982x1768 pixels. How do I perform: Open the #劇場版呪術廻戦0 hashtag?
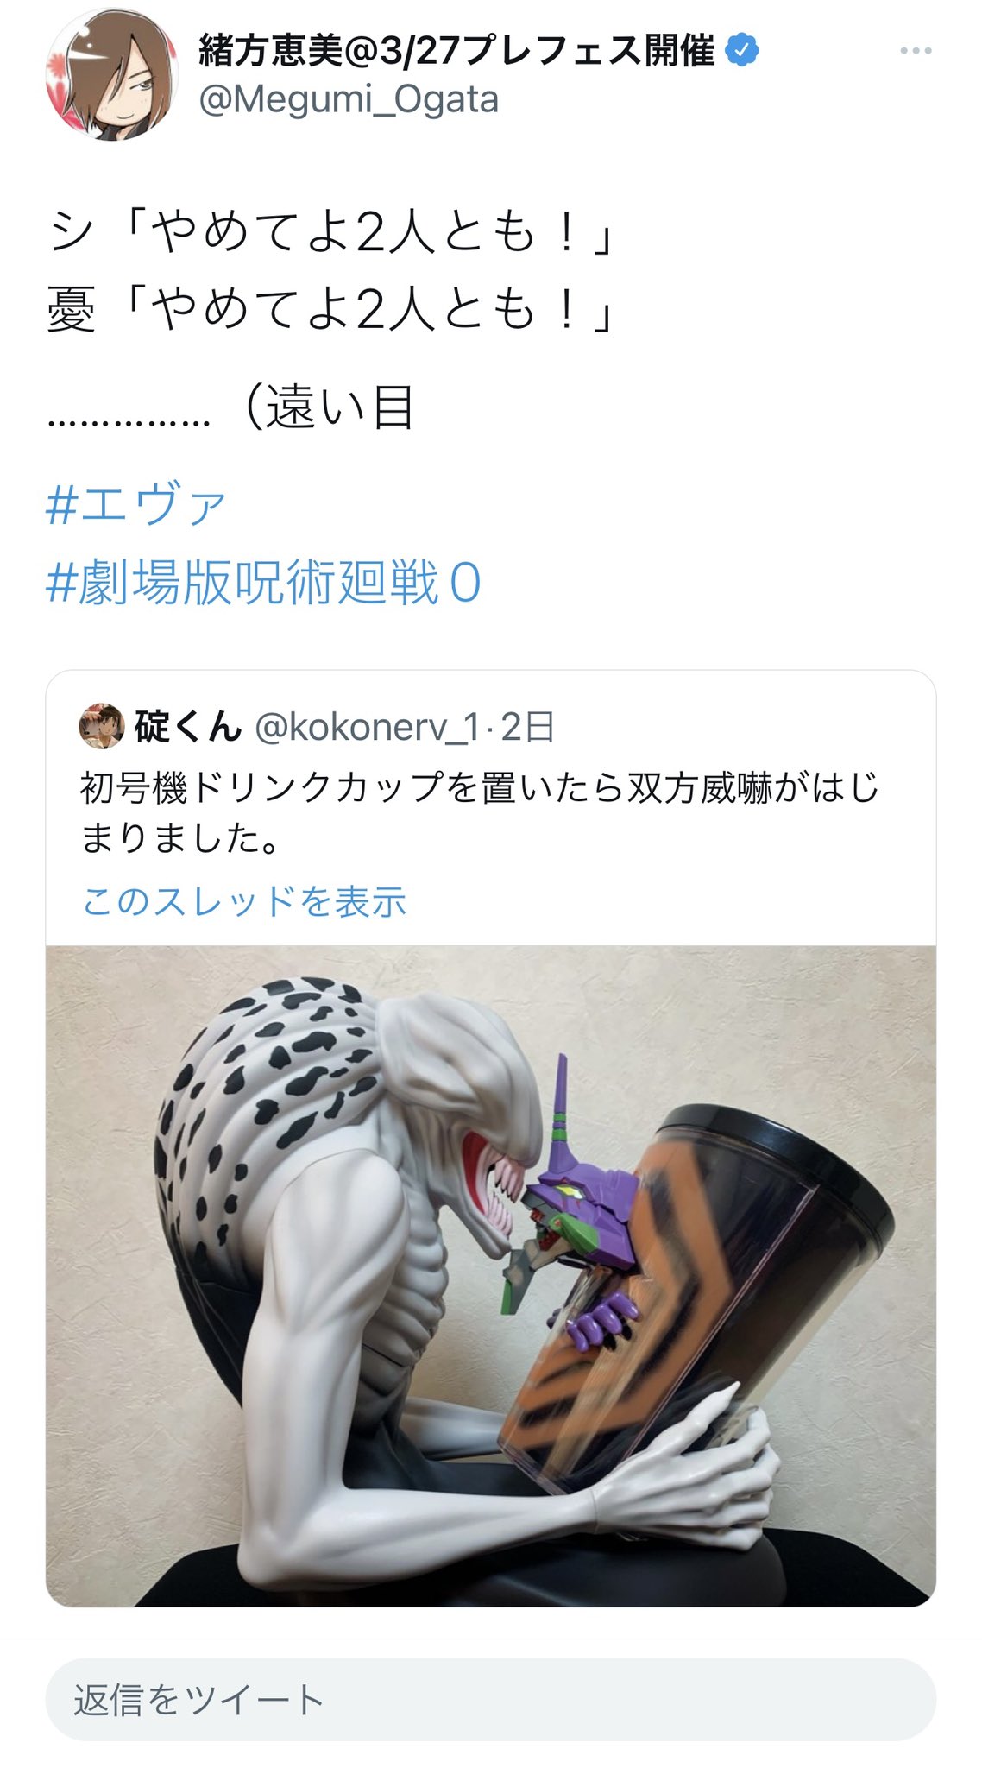263,583
